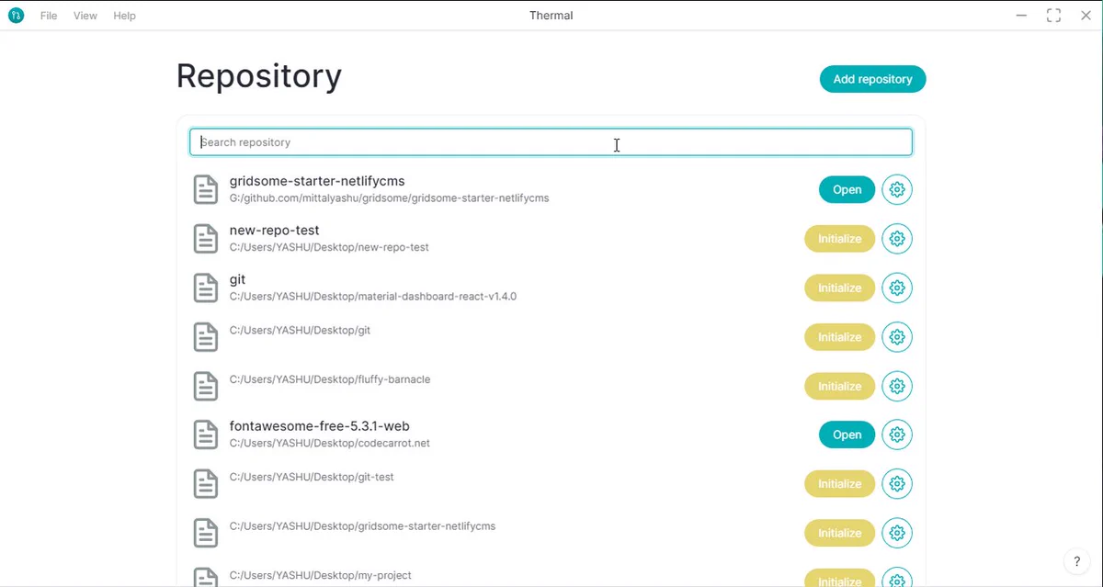Select the gridsome-starter-netlifycms repository title

(x=317, y=181)
